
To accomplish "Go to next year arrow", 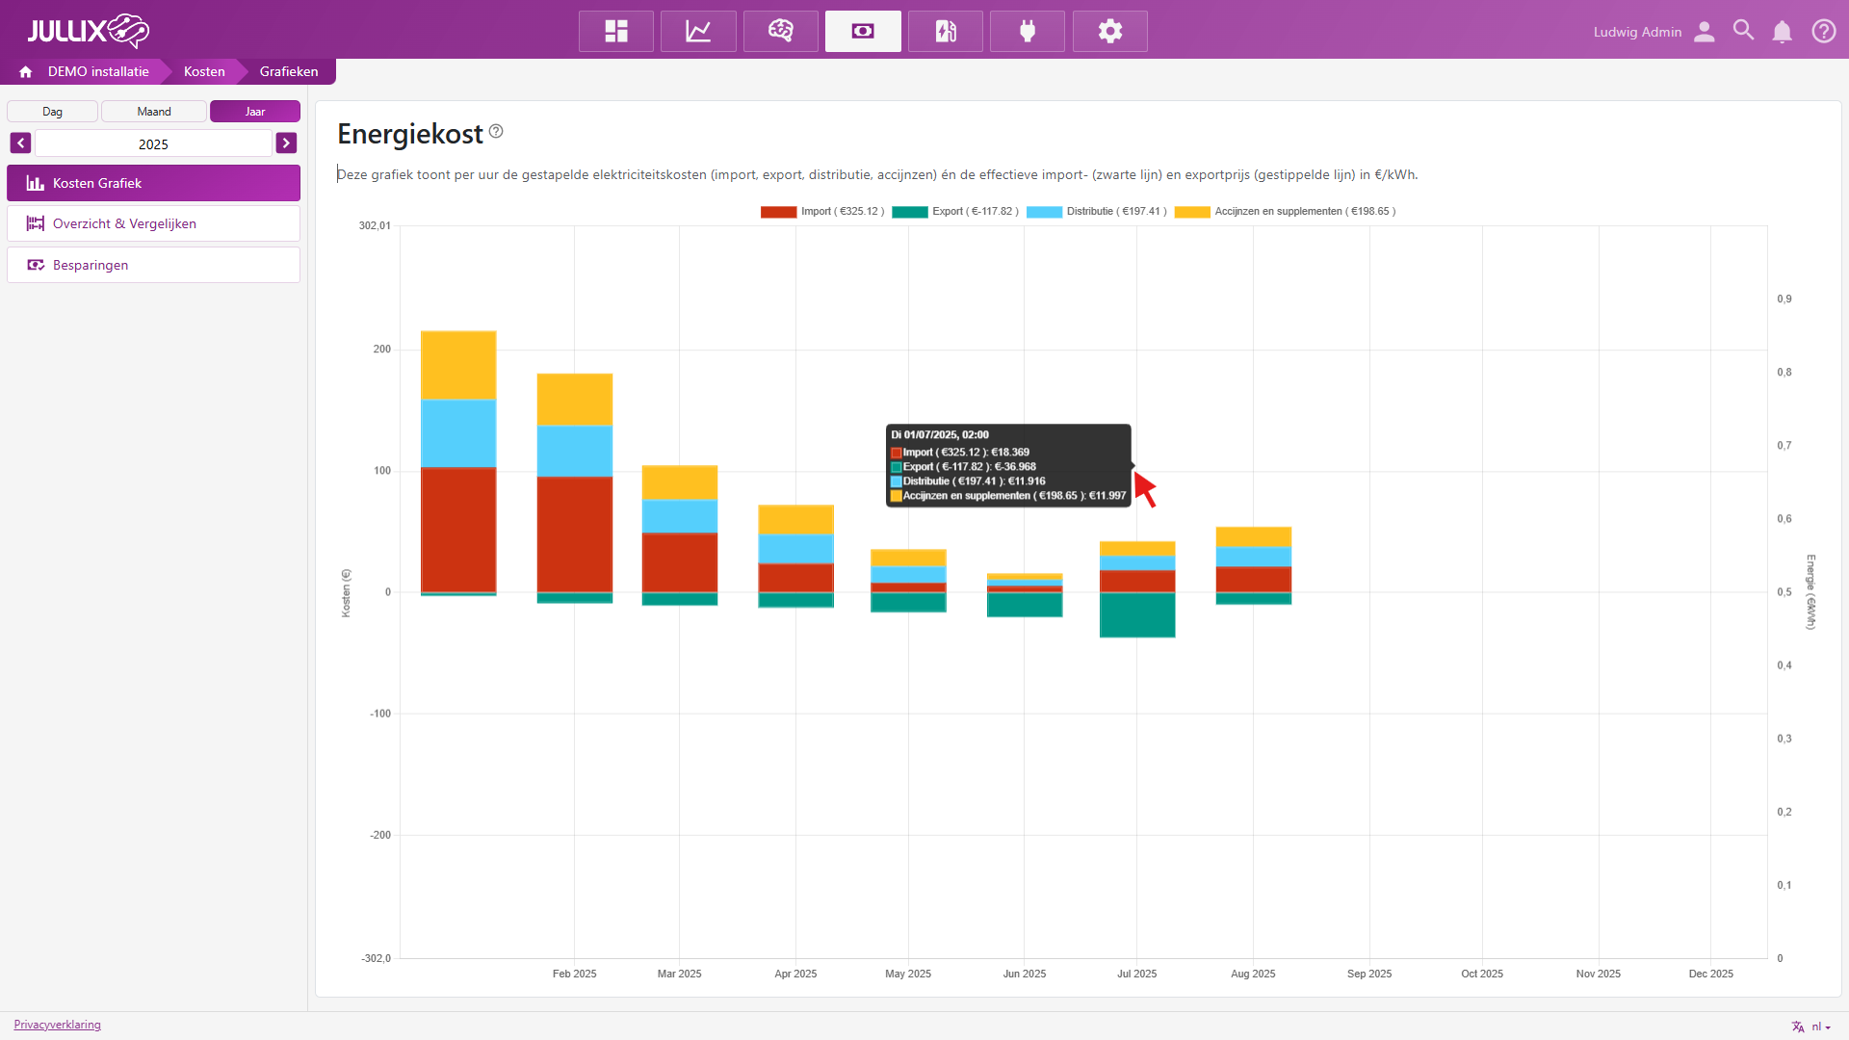I will (x=286, y=143).
